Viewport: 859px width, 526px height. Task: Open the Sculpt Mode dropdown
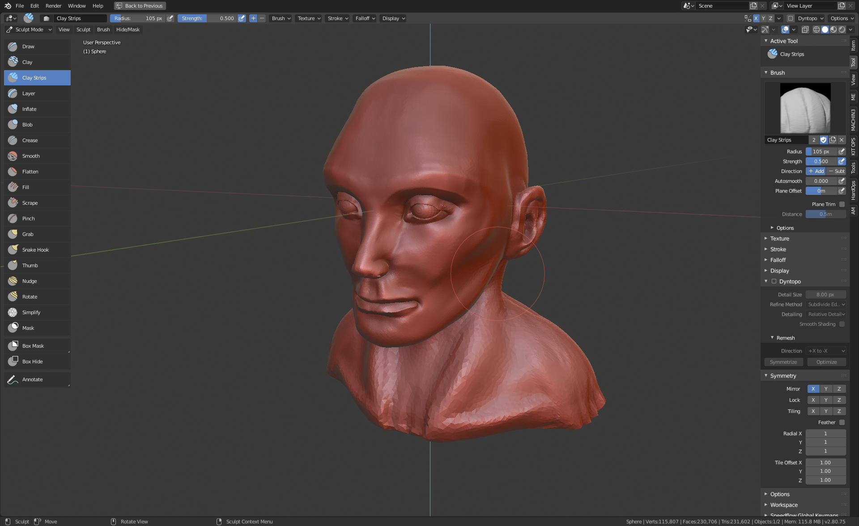pyautogui.click(x=29, y=29)
